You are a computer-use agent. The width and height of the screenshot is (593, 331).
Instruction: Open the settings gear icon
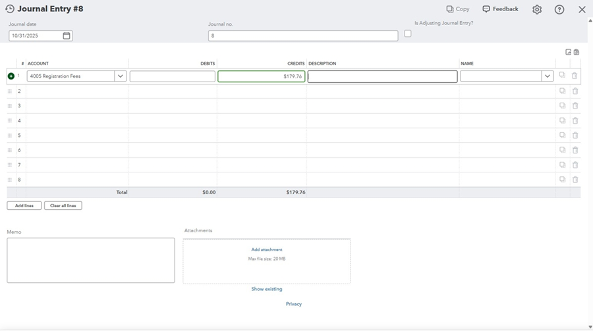point(537,10)
